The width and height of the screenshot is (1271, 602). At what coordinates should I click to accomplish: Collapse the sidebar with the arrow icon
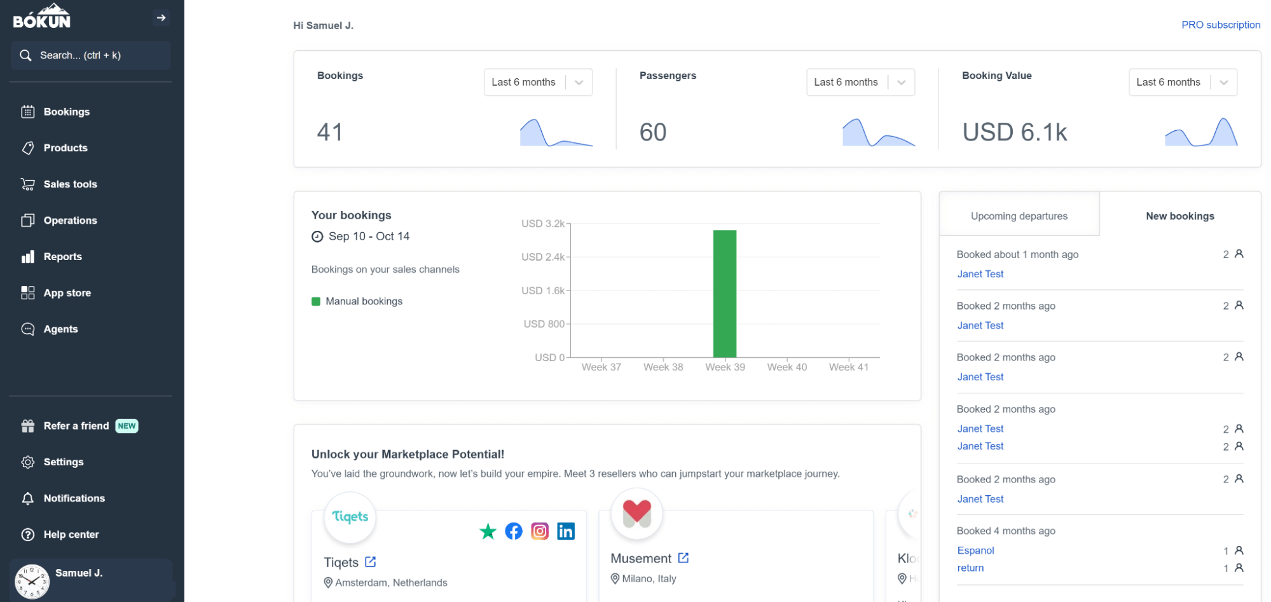click(x=161, y=18)
